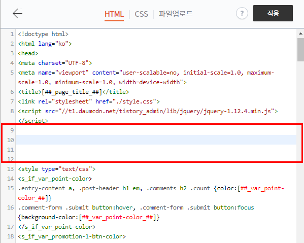Viewport: 304px width, 243px height.
Task: Click line number 1 in gutter
Action: (12, 34)
